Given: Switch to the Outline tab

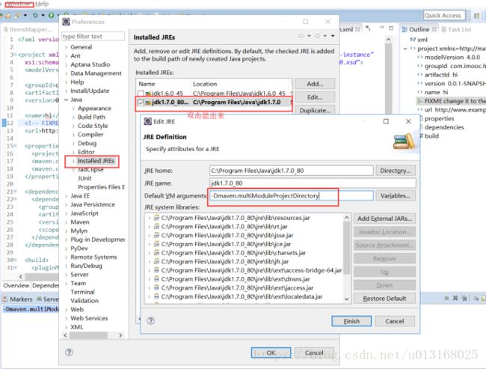Looking at the screenshot, I should coord(419,29).
